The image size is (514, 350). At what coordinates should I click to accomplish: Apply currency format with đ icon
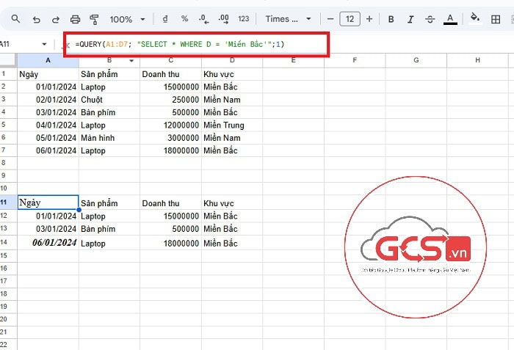tap(164, 19)
